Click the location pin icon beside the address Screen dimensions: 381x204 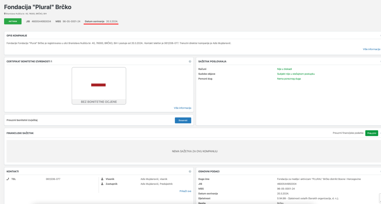coord(5,14)
